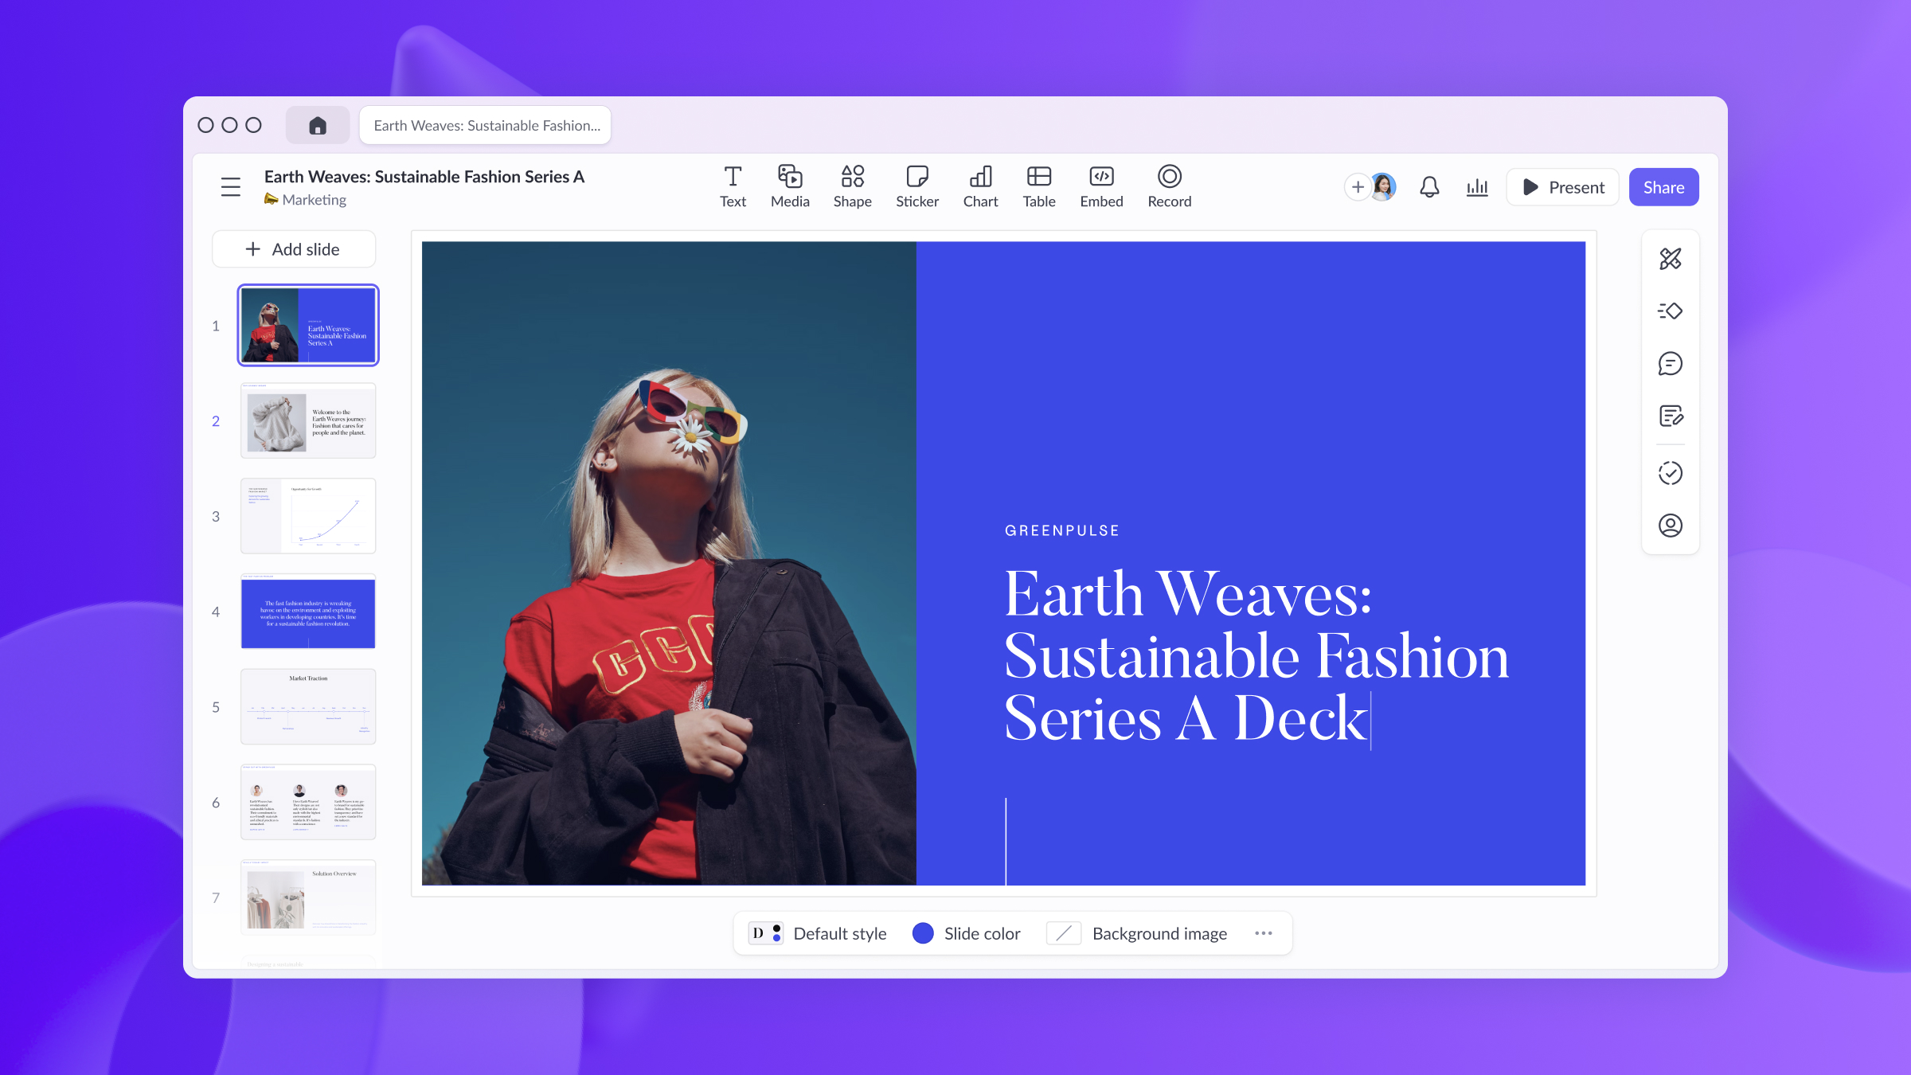Click the presentation title in header
The height and width of the screenshot is (1075, 1911).
tap(424, 177)
